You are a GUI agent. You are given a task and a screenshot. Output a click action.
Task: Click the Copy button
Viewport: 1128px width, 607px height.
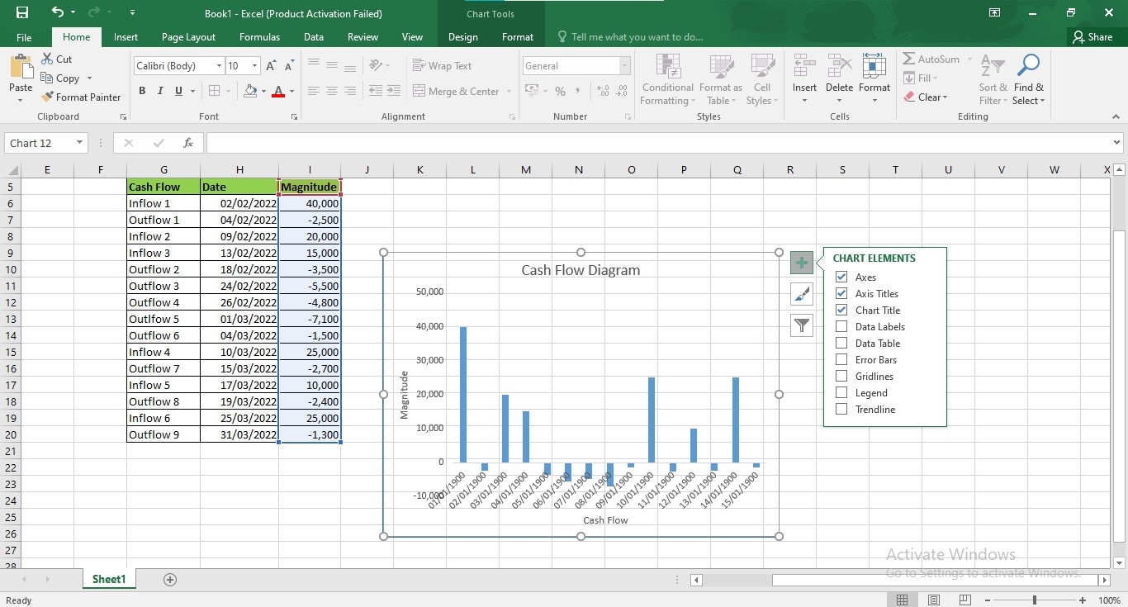60,78
